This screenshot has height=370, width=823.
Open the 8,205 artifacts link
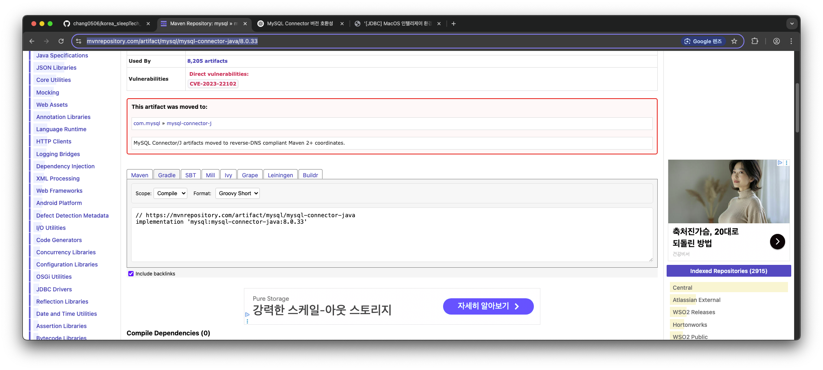pyautogui.click(x=207, y=61)
